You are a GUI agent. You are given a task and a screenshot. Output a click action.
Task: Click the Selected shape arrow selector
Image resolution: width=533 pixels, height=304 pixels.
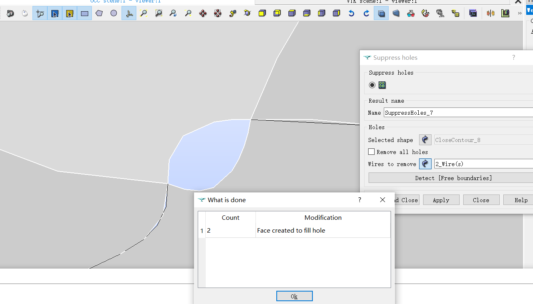point(425,140)
